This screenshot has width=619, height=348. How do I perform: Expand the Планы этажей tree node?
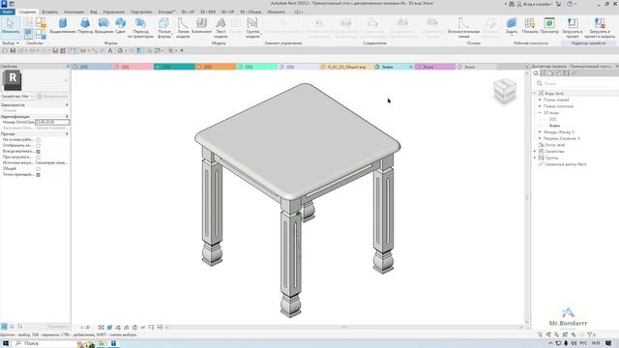tap(540, 100)
